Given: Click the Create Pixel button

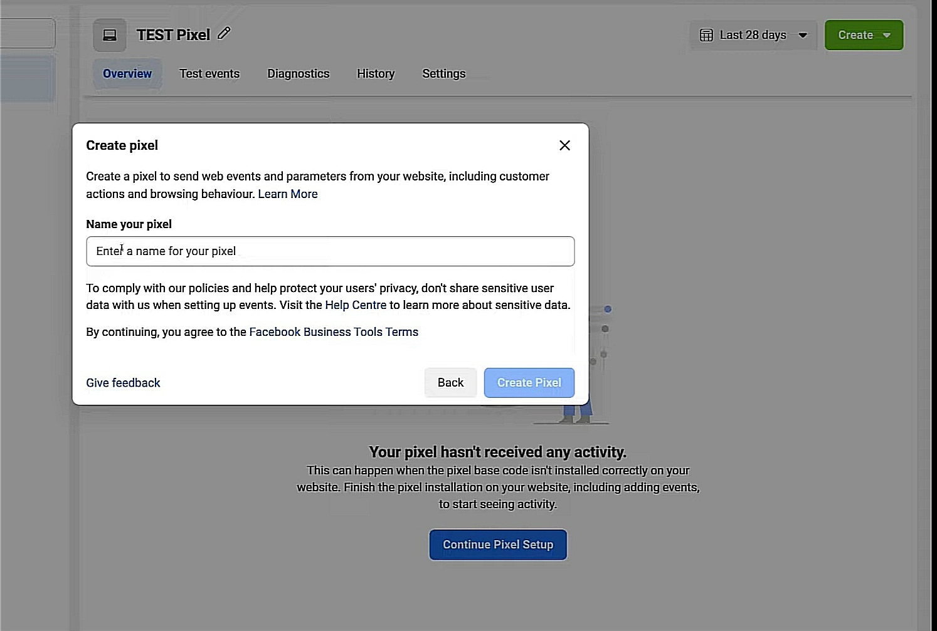Looking at the screenshot, I should click(529, 383).
